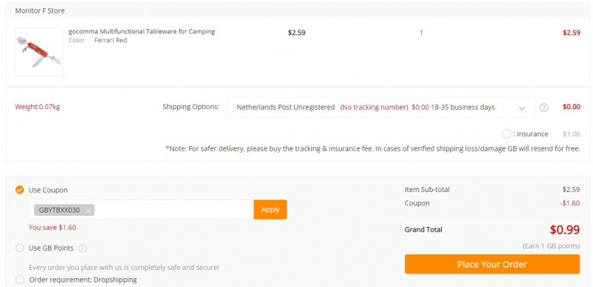Click the orange Use Coupon checkmark icon

coord(20,190)
